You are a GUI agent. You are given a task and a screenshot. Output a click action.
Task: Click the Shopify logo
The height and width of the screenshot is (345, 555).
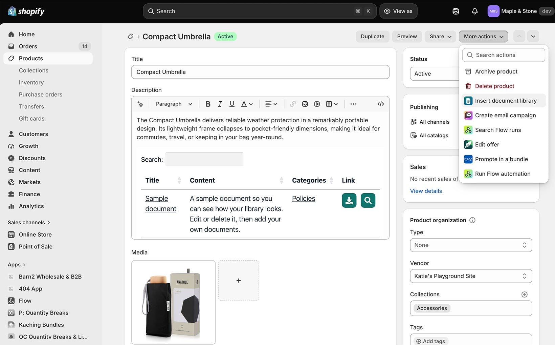point(26,11)
